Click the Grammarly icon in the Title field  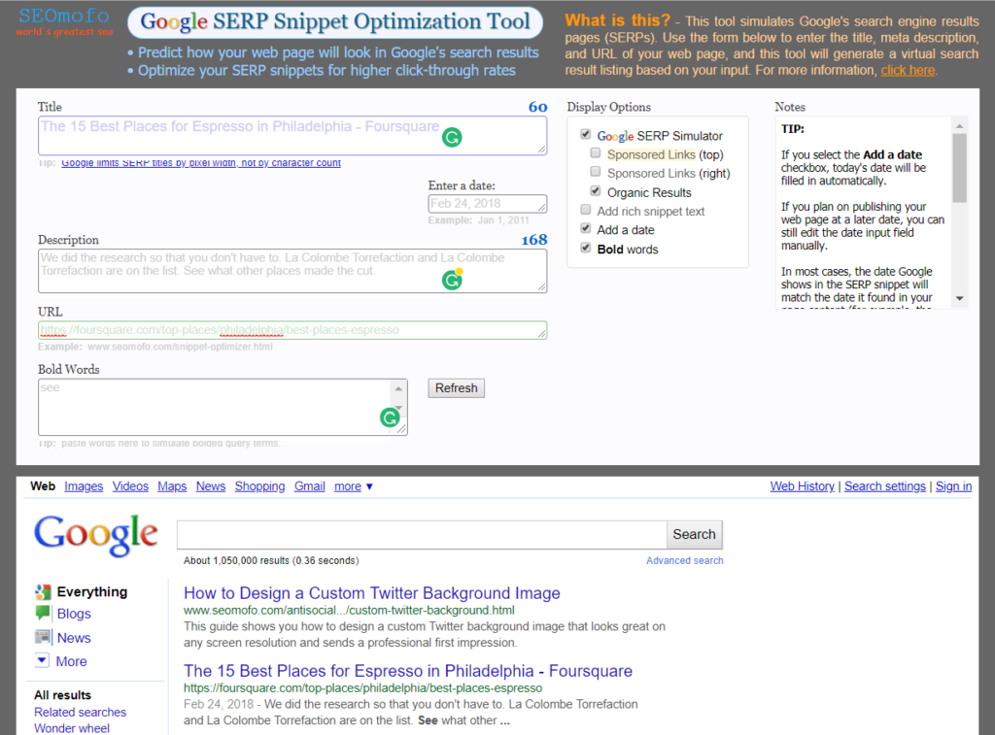click(452, 137)
